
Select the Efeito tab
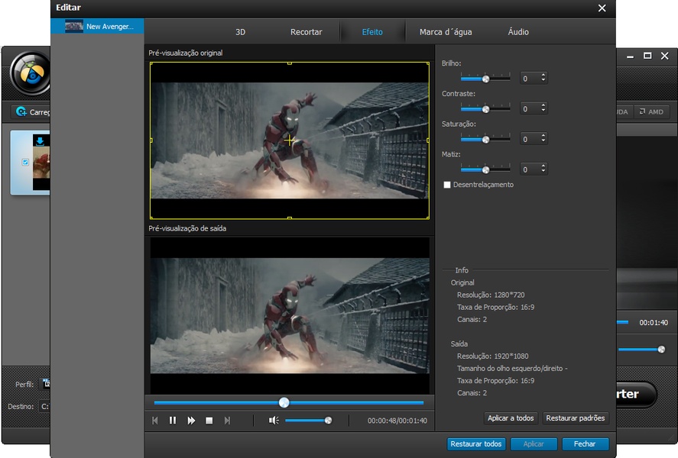[372, 32]
